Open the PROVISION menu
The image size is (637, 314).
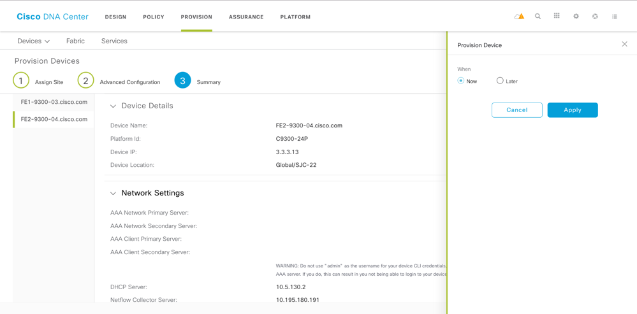pos(196,17)
